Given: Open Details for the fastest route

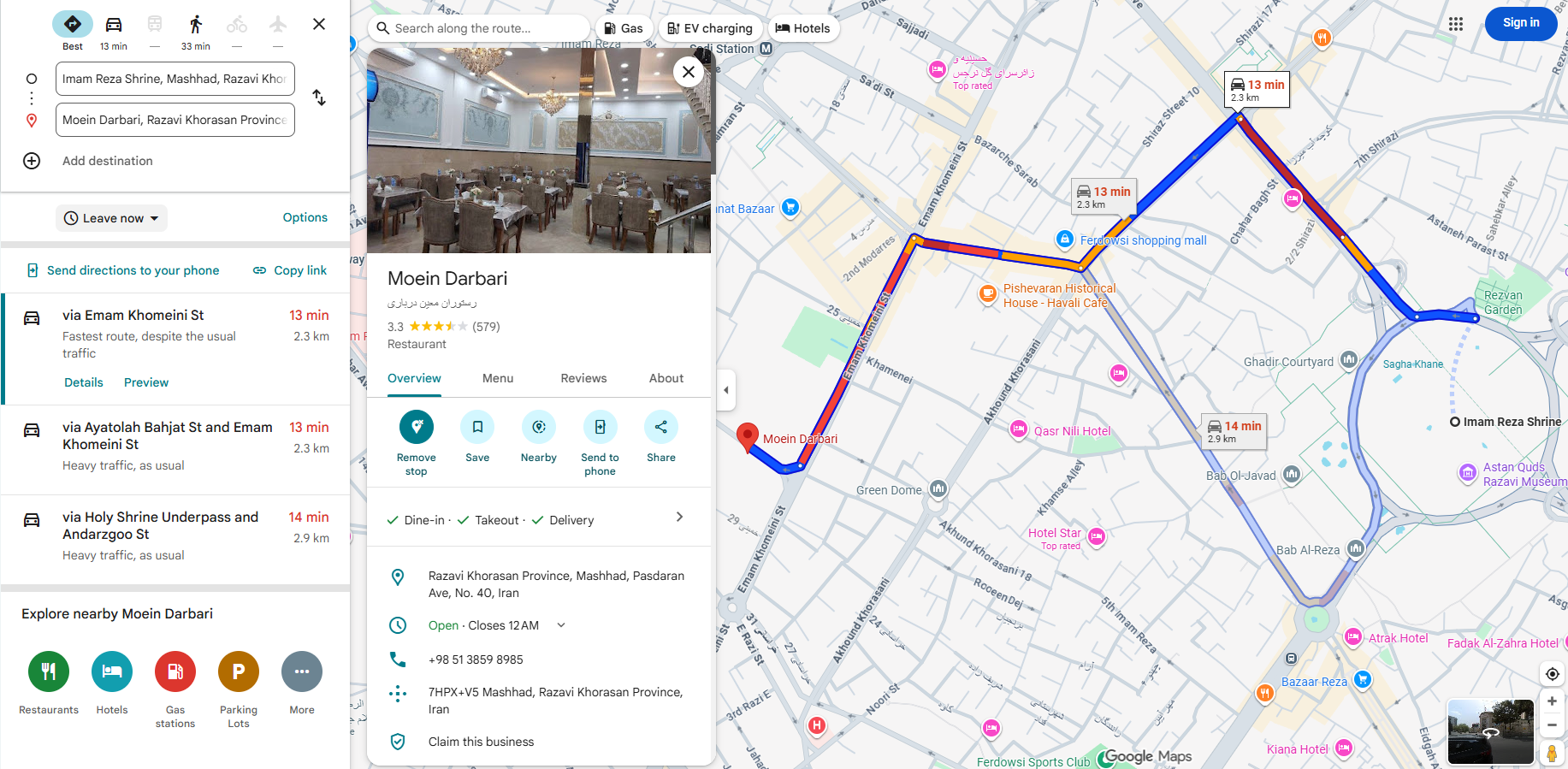Looking at the screenshot, I should (84, 382).
